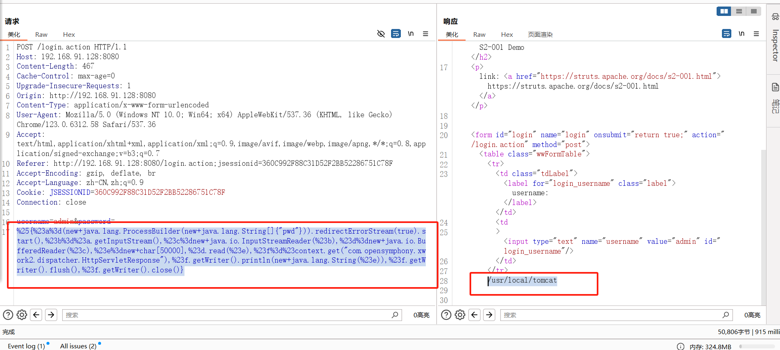Click the struts s2-001 href link text

(x=626, y=76)
